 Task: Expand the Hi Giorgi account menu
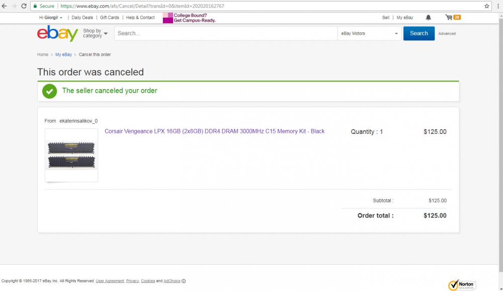(x=50, y=18)
